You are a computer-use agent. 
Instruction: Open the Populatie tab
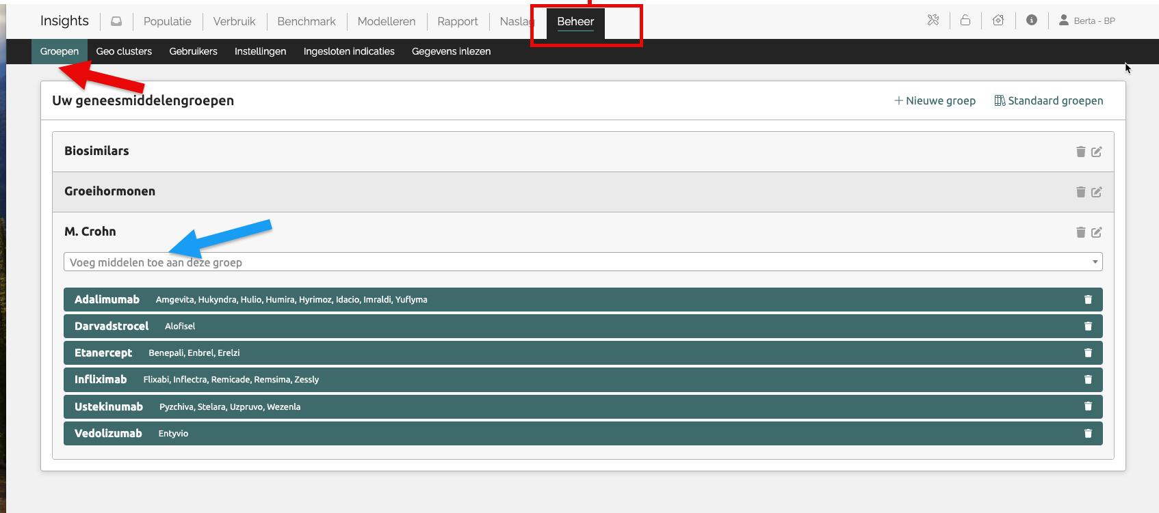click(168, 21)
